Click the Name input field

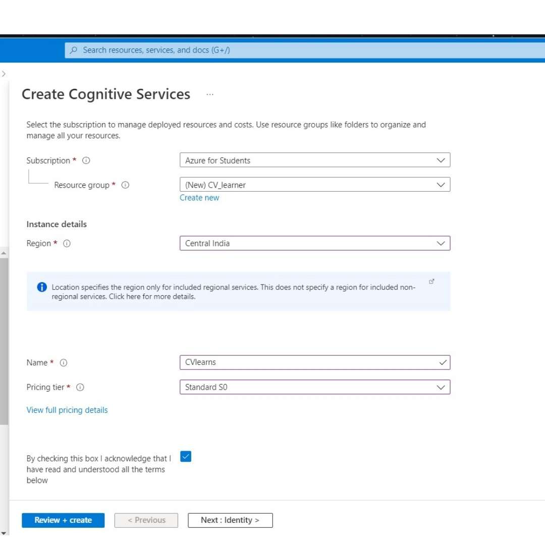pyautogui.click(x=308, y=362)
